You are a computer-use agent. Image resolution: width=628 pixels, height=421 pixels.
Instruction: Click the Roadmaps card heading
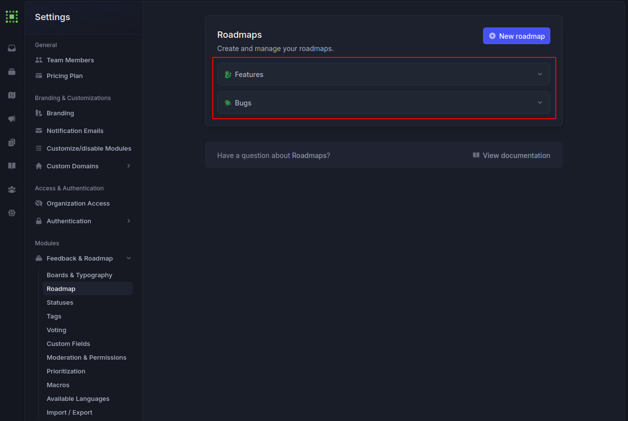pos(239,35)
